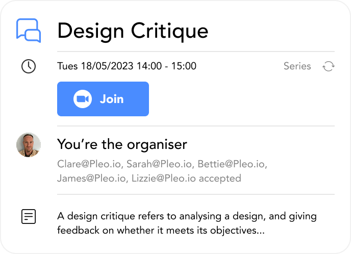
Task: Click the accepted status text
Action: (x=220, y=179)
